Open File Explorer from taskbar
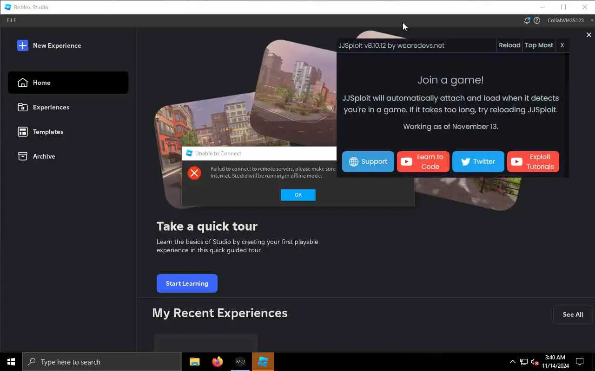 pos(195,362)
